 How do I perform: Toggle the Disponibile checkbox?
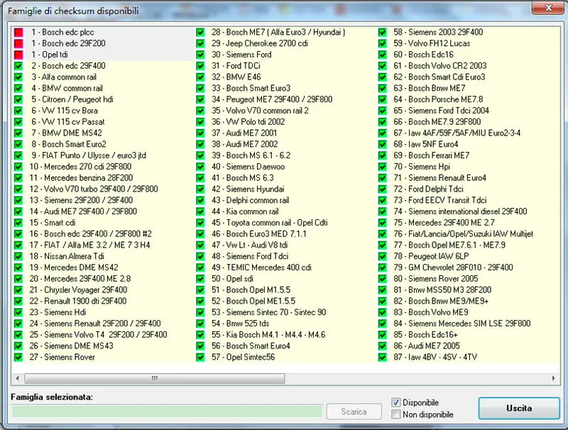pyautogui.click(x=396, y=402)
